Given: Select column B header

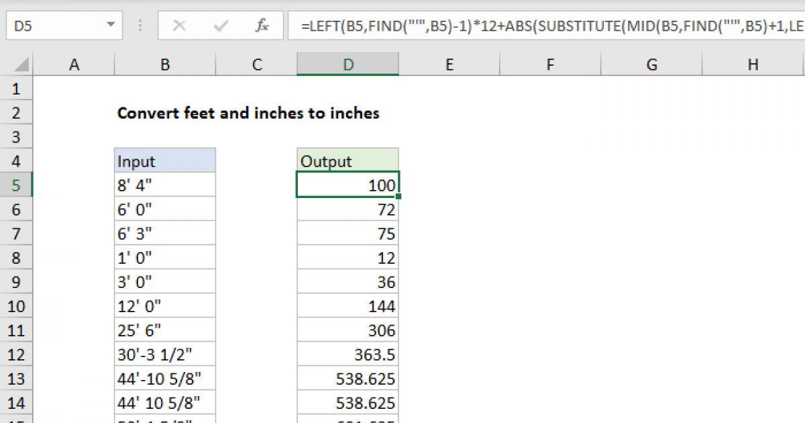Looking at the screenshot, I should (x=165, y=64).
